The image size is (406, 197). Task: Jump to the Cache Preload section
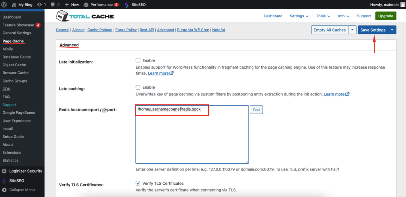point(100,30)
